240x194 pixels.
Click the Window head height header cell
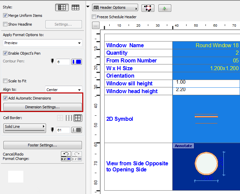138,91
